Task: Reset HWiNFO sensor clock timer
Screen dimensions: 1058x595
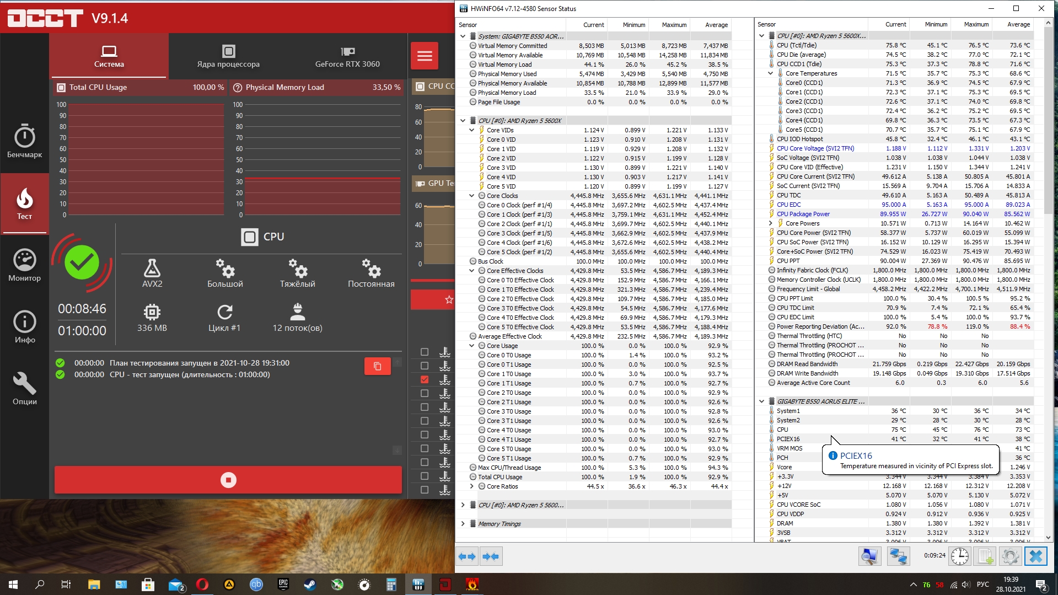Action: (x=960, y=556)
